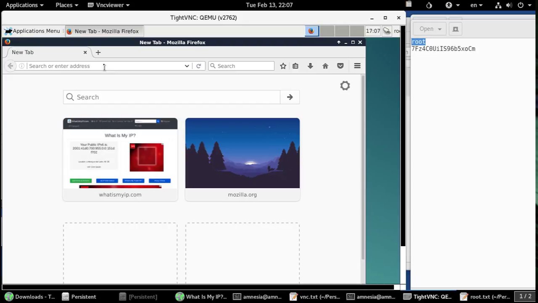Image resolution: width=538 pixels, height=303 pixels.
Task: Click the Firefox page vertical scrollbar
Action: click(x=363, y=167)
